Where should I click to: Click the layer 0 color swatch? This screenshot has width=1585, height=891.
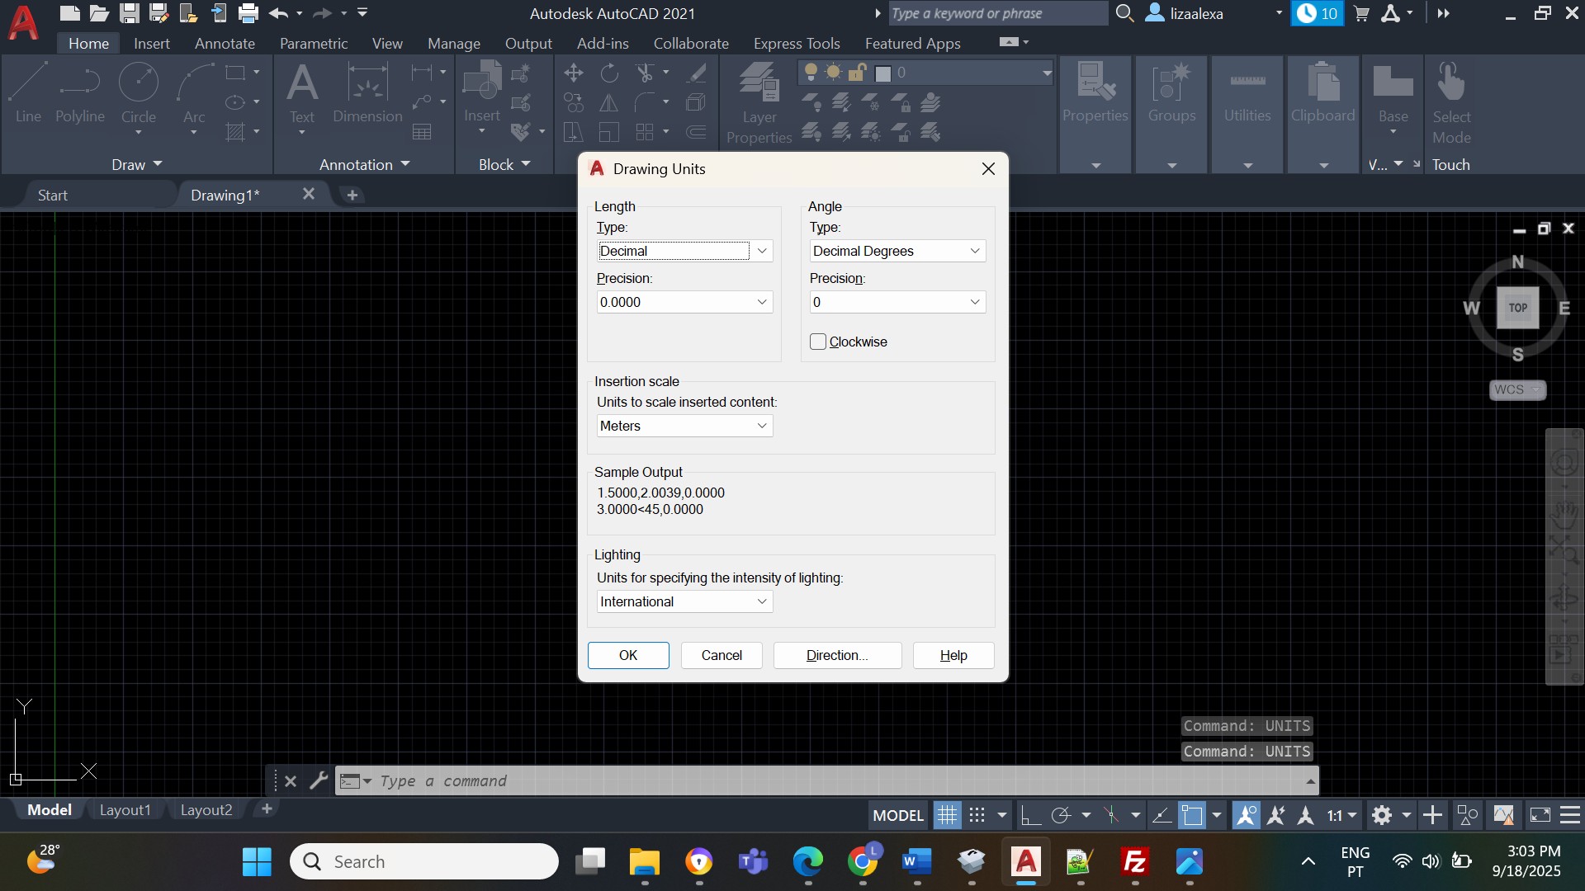(x=883, y=73)
